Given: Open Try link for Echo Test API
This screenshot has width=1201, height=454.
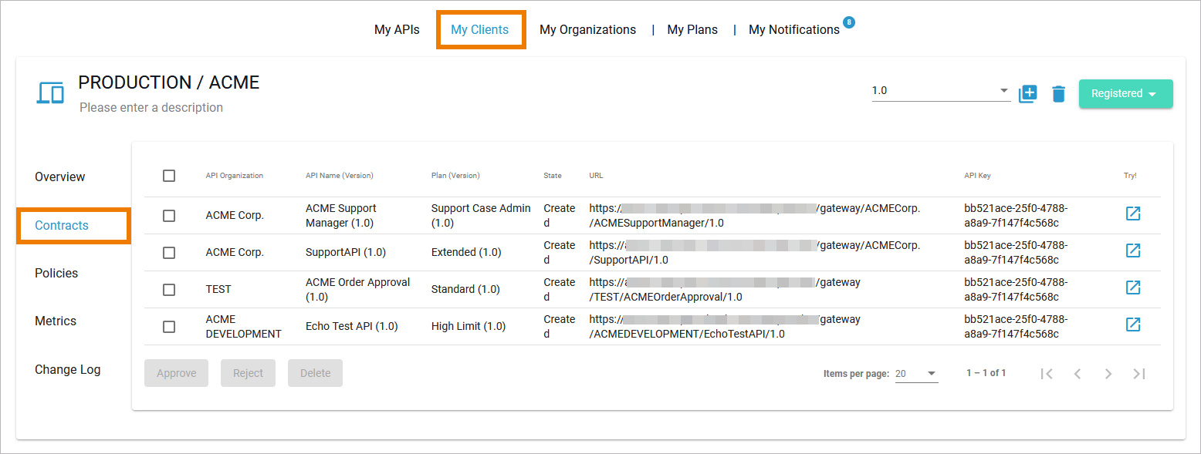Looking at the screenshot, I should 1132,325.
